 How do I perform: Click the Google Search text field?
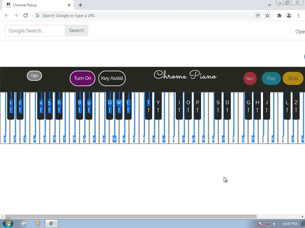coord(35,31)
